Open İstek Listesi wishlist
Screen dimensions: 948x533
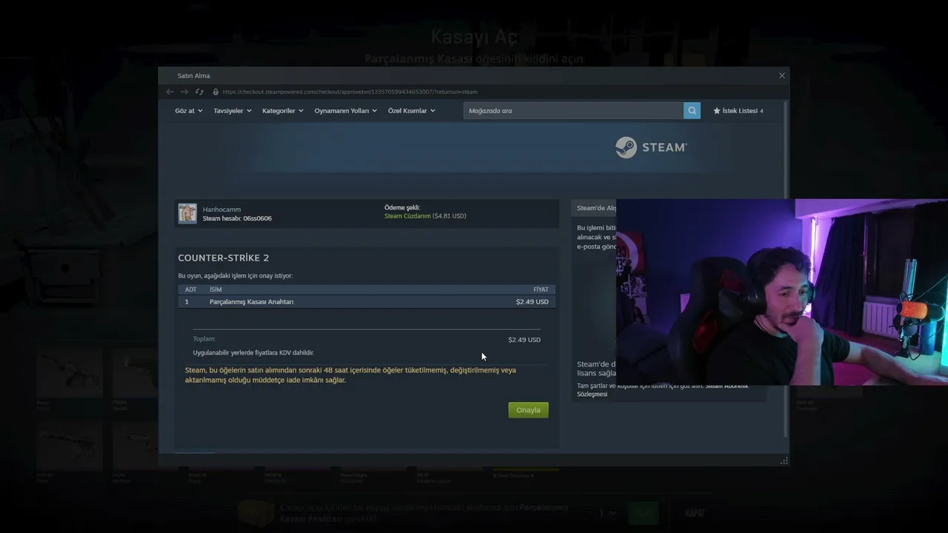[x=738, y=111]
